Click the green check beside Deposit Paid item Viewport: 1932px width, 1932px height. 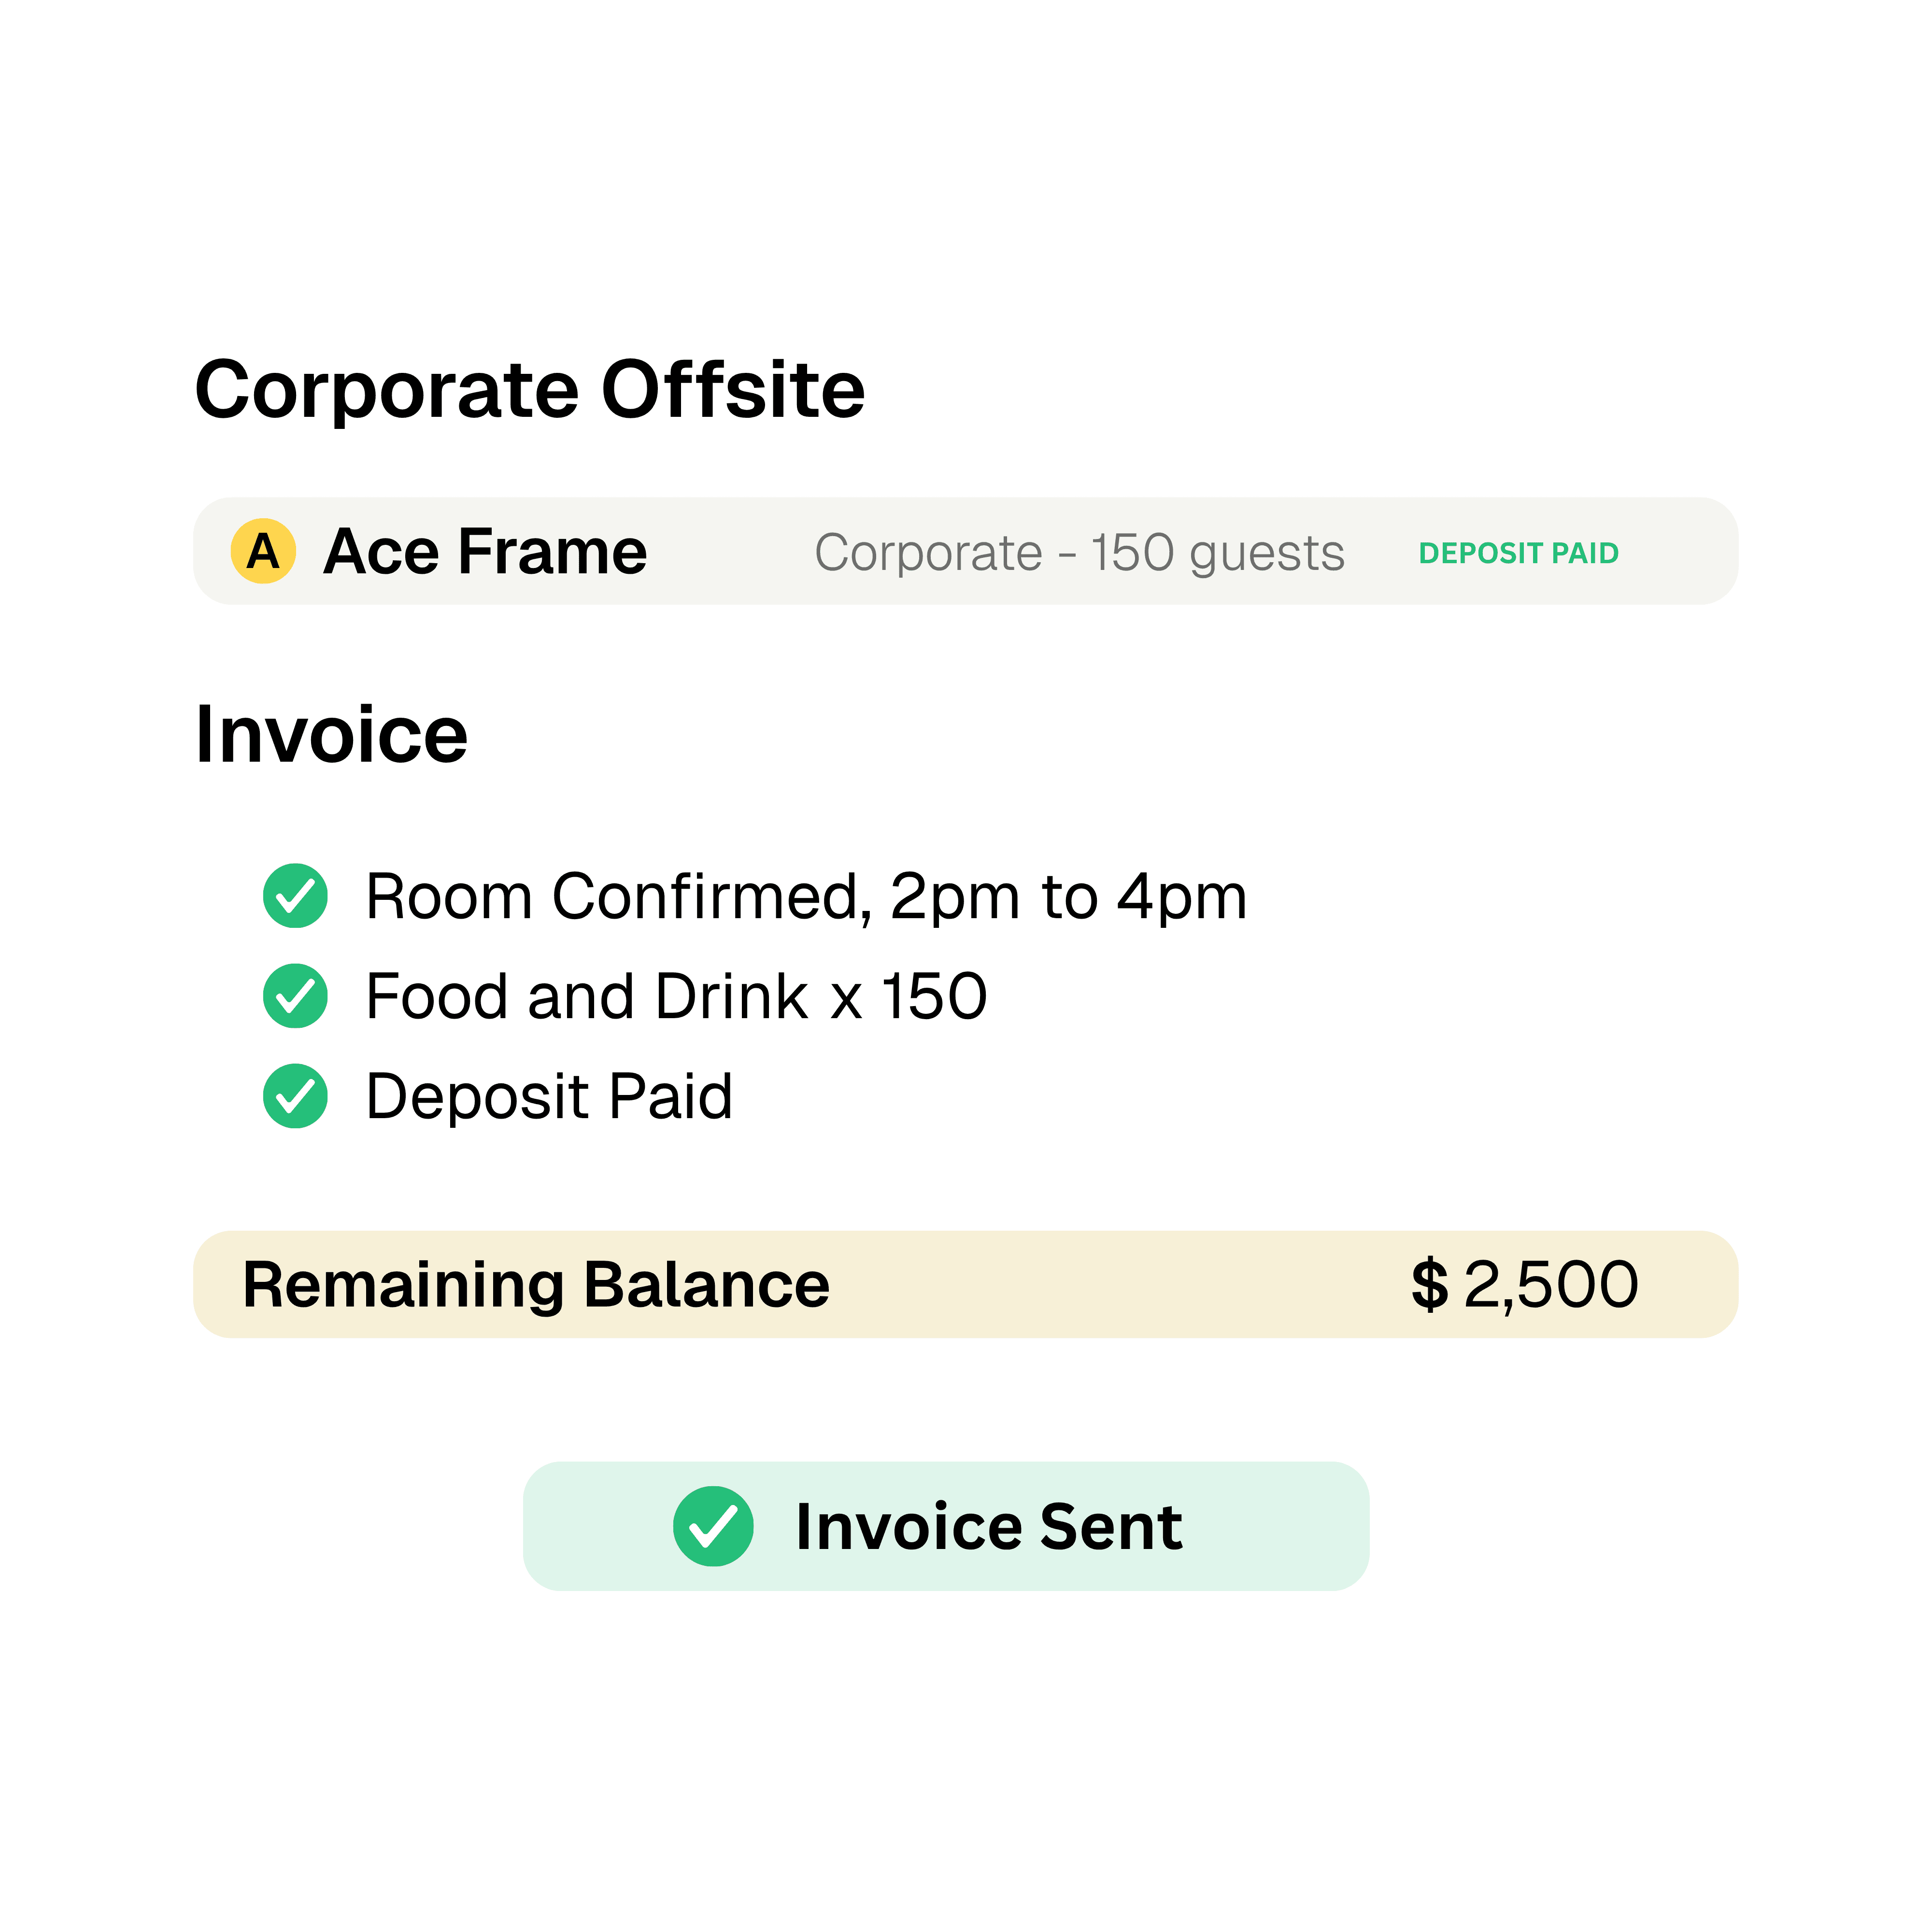[x=295, y=1096]
